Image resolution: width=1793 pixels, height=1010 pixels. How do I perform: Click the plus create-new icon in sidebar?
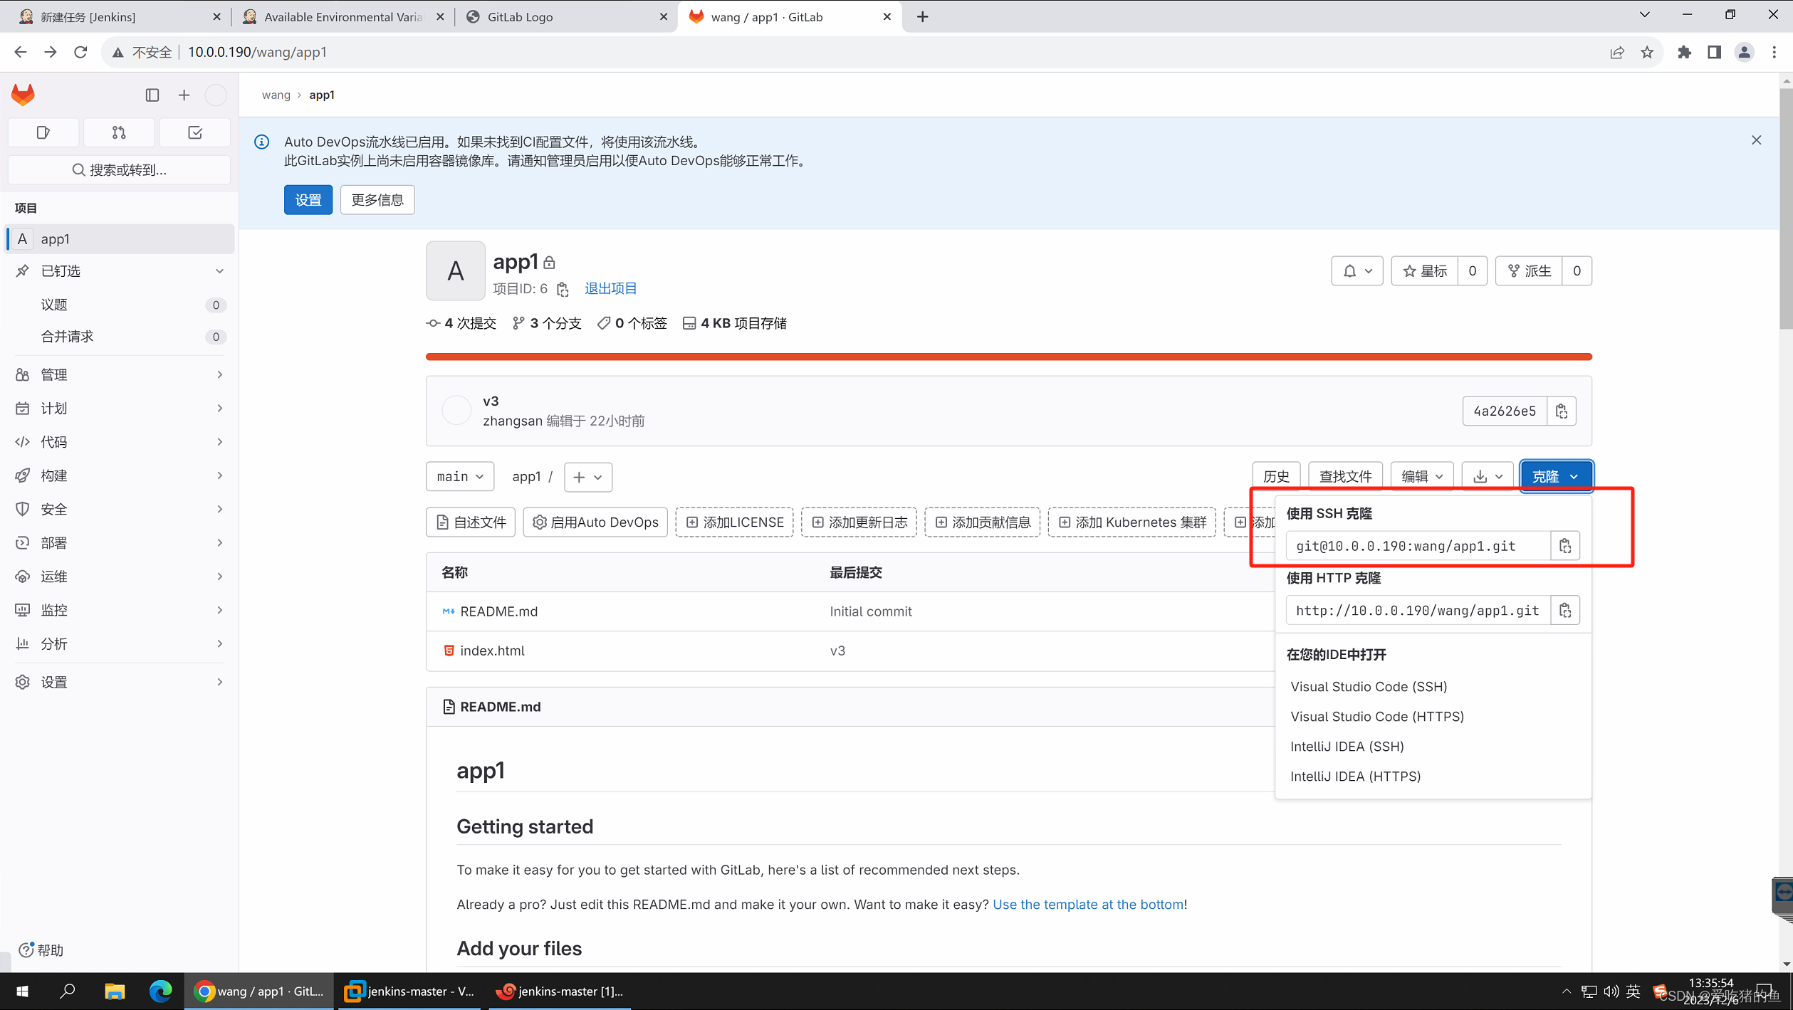184,95
